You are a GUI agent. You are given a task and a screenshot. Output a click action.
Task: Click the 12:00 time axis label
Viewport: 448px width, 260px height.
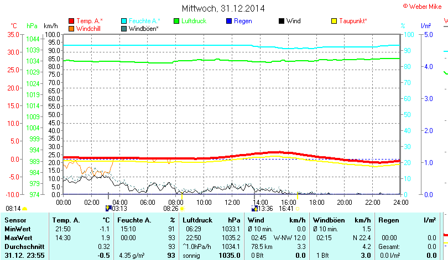coord(232,203)
